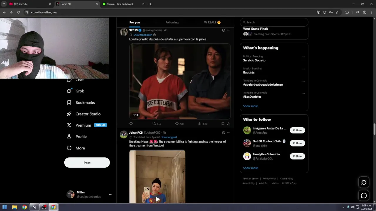Switch to the For you tab

(135, 22)
